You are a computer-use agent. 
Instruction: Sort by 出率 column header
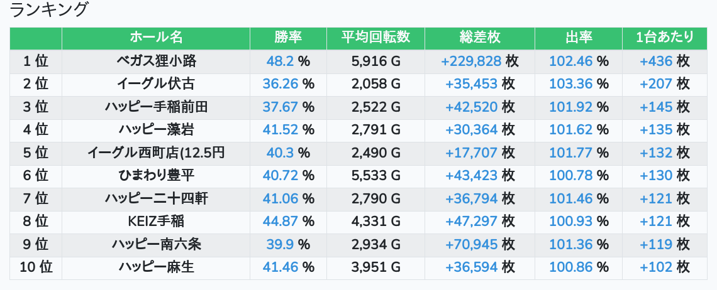(579, 38)
